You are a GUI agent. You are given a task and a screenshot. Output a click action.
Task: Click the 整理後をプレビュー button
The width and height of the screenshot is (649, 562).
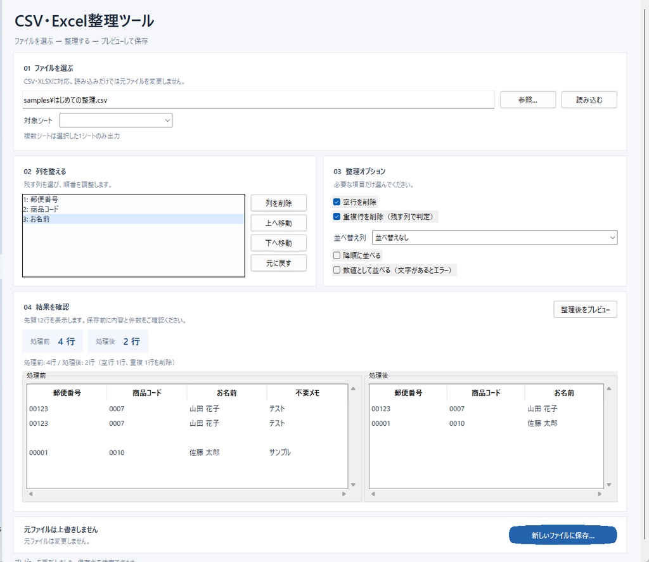pyautogui.click(x=585, y=310)
